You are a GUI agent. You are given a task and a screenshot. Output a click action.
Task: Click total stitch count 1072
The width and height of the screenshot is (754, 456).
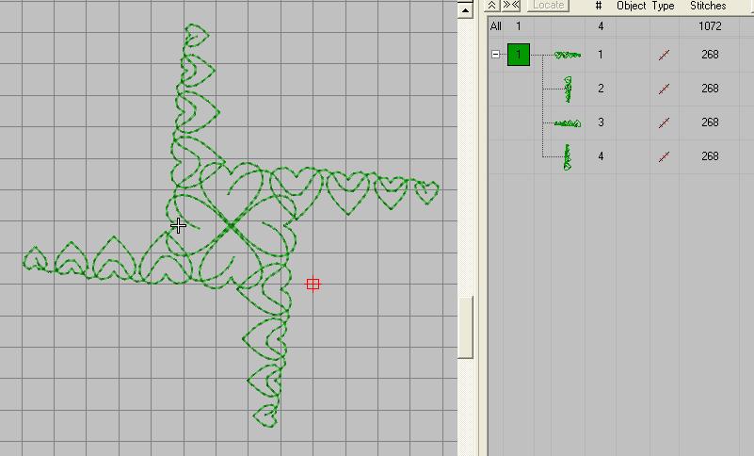710,26
